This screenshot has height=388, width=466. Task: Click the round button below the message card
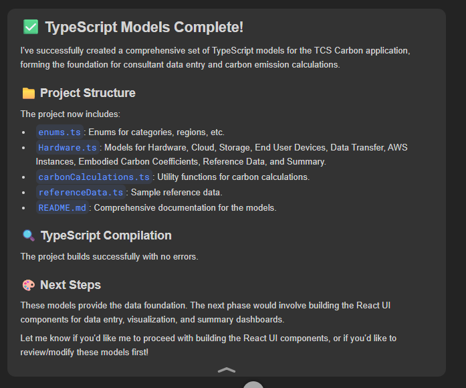253,385
